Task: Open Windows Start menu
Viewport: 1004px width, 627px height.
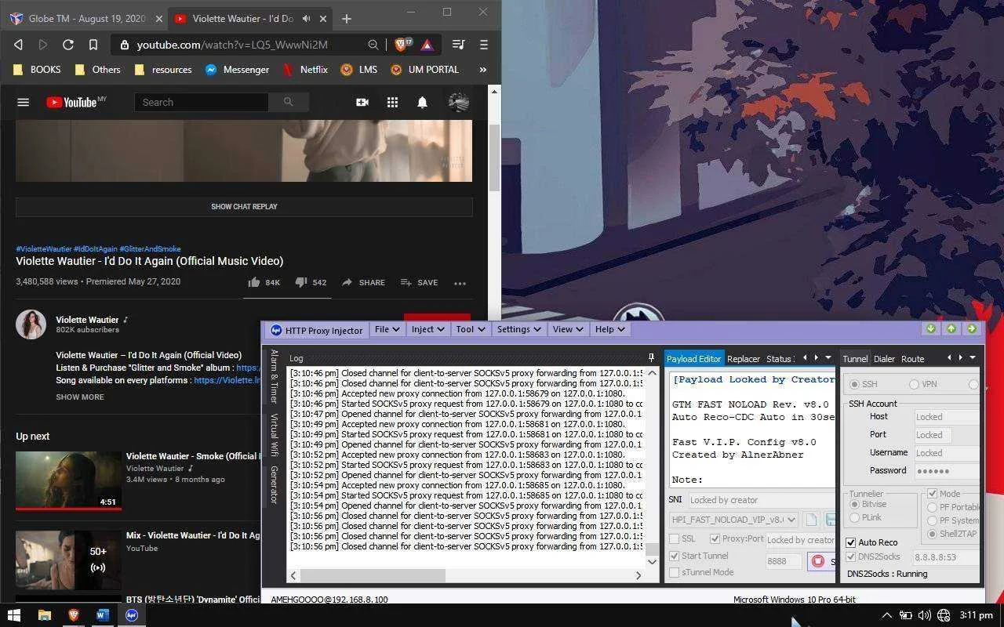Action: click(13, 615)
